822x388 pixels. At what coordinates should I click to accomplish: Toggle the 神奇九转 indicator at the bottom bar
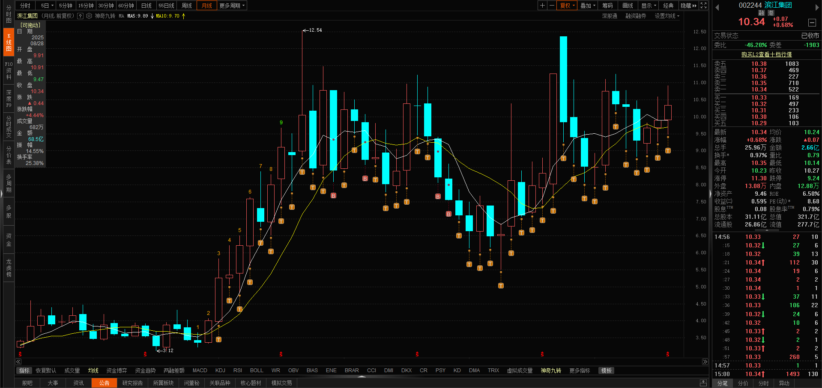point(551,370)
